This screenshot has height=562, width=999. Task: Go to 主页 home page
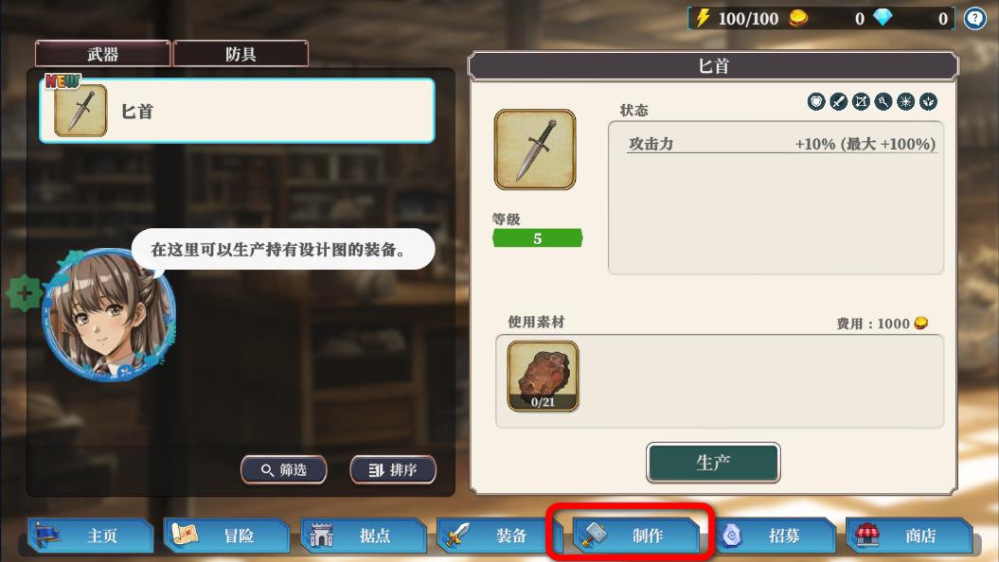coord(91,536)
